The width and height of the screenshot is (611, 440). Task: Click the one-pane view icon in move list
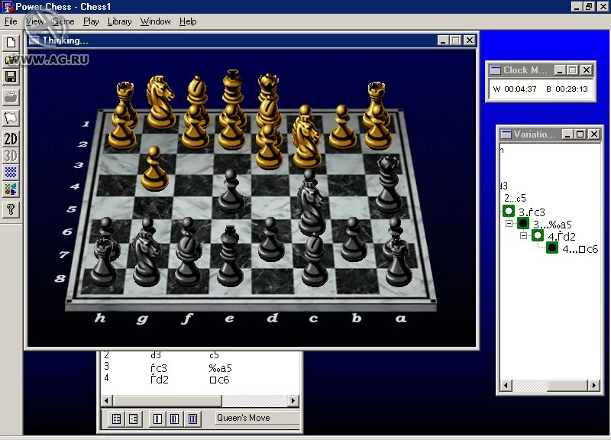(157, 419)
